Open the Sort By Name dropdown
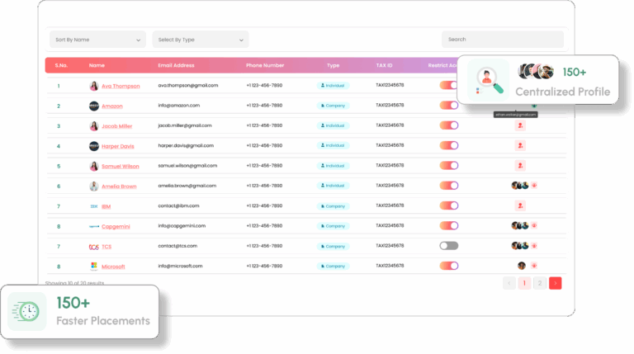The height and width of the screenshot is (354, 634). pos(97,40)
